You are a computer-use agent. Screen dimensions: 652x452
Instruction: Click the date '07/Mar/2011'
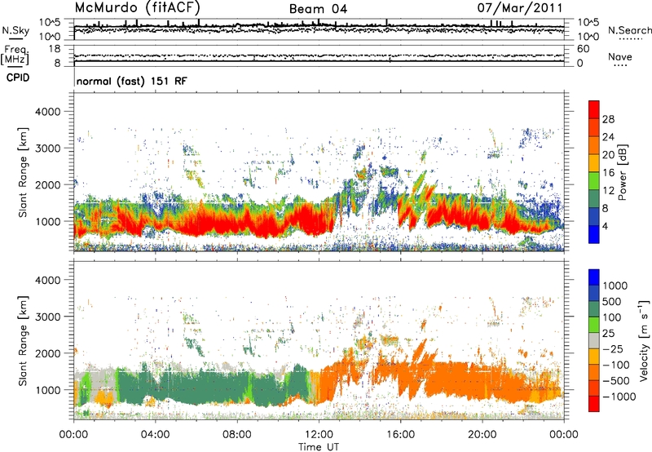pos(520,7)
